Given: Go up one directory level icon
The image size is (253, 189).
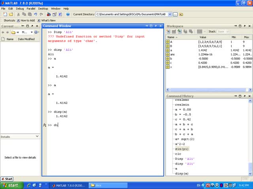Looking at the screenshot, I should (x=181, y=14).
